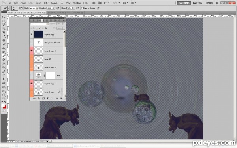Screen dimensions: 237x148
Task: Switch to the Painting workspace
Action: (x=197, y=3)
